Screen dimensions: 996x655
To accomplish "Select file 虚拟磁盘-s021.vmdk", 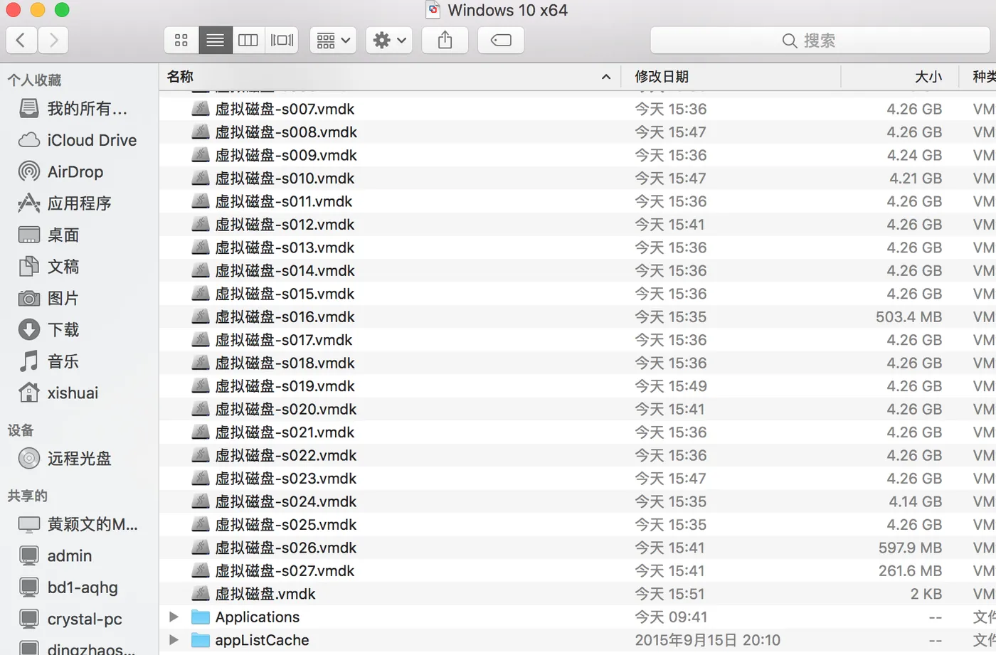I will pos(577,432).
